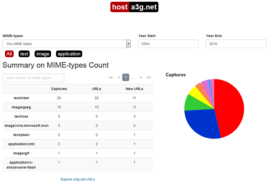
Task: Sort by the New URLs column header
Action: point(134,89)
